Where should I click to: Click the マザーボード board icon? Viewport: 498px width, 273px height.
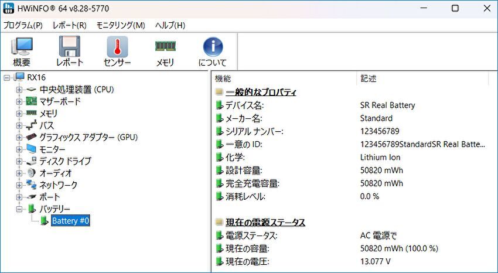[x=31, y=101]
